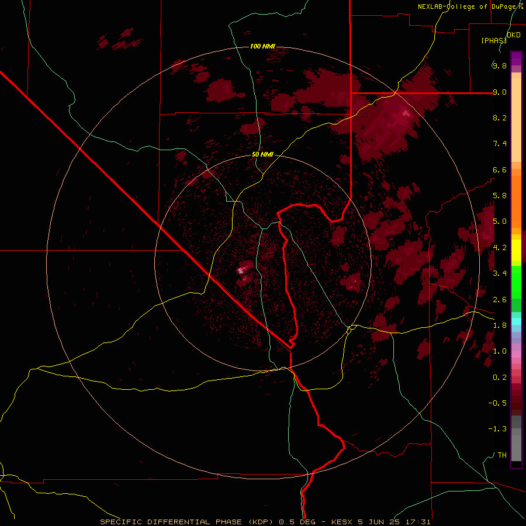This screenshot has width=526, height=526.
Task: Click the 9.8 value on the scale
Action: [500, 65]
